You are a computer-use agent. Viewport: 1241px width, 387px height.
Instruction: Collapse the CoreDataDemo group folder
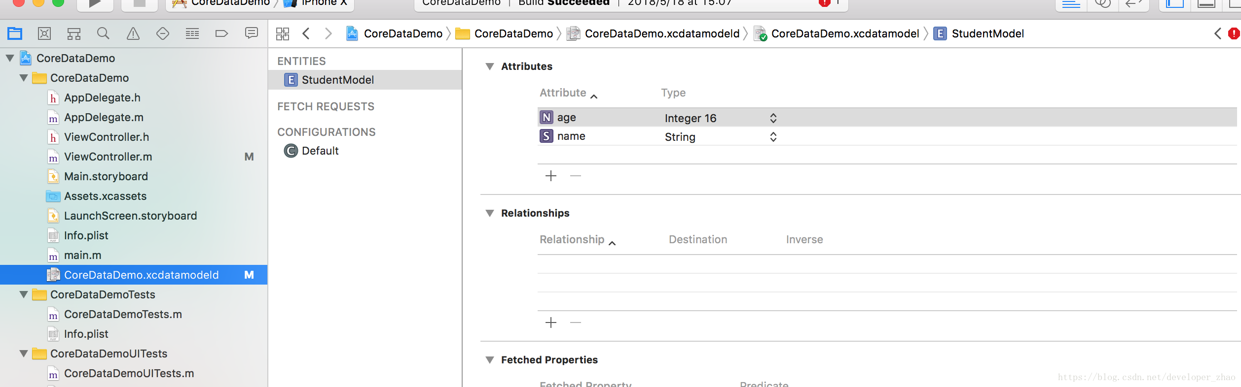click(24, 78)
